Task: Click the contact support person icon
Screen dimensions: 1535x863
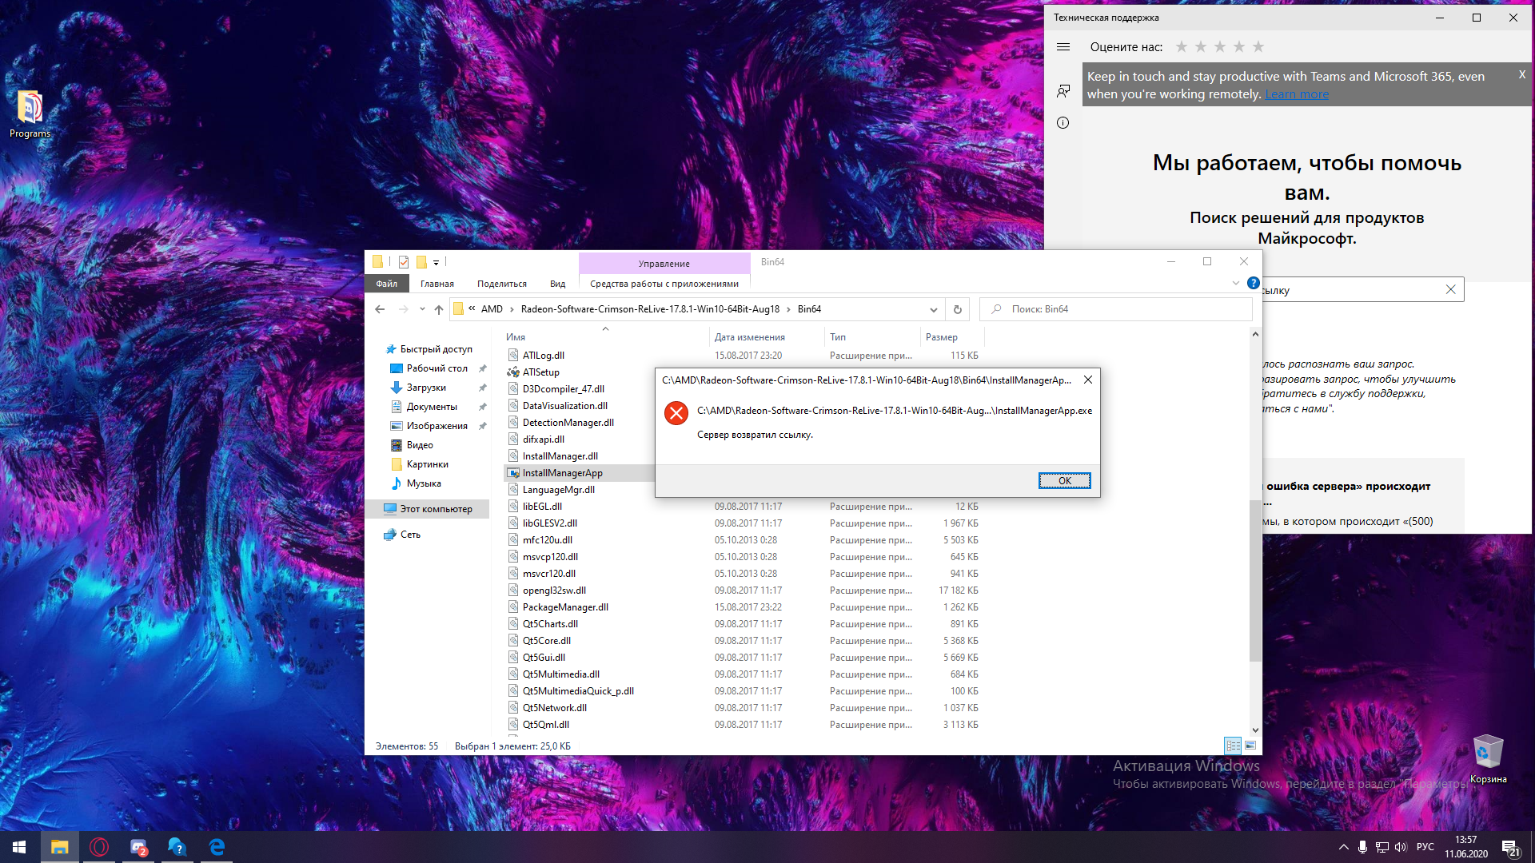Action: 1063,91
